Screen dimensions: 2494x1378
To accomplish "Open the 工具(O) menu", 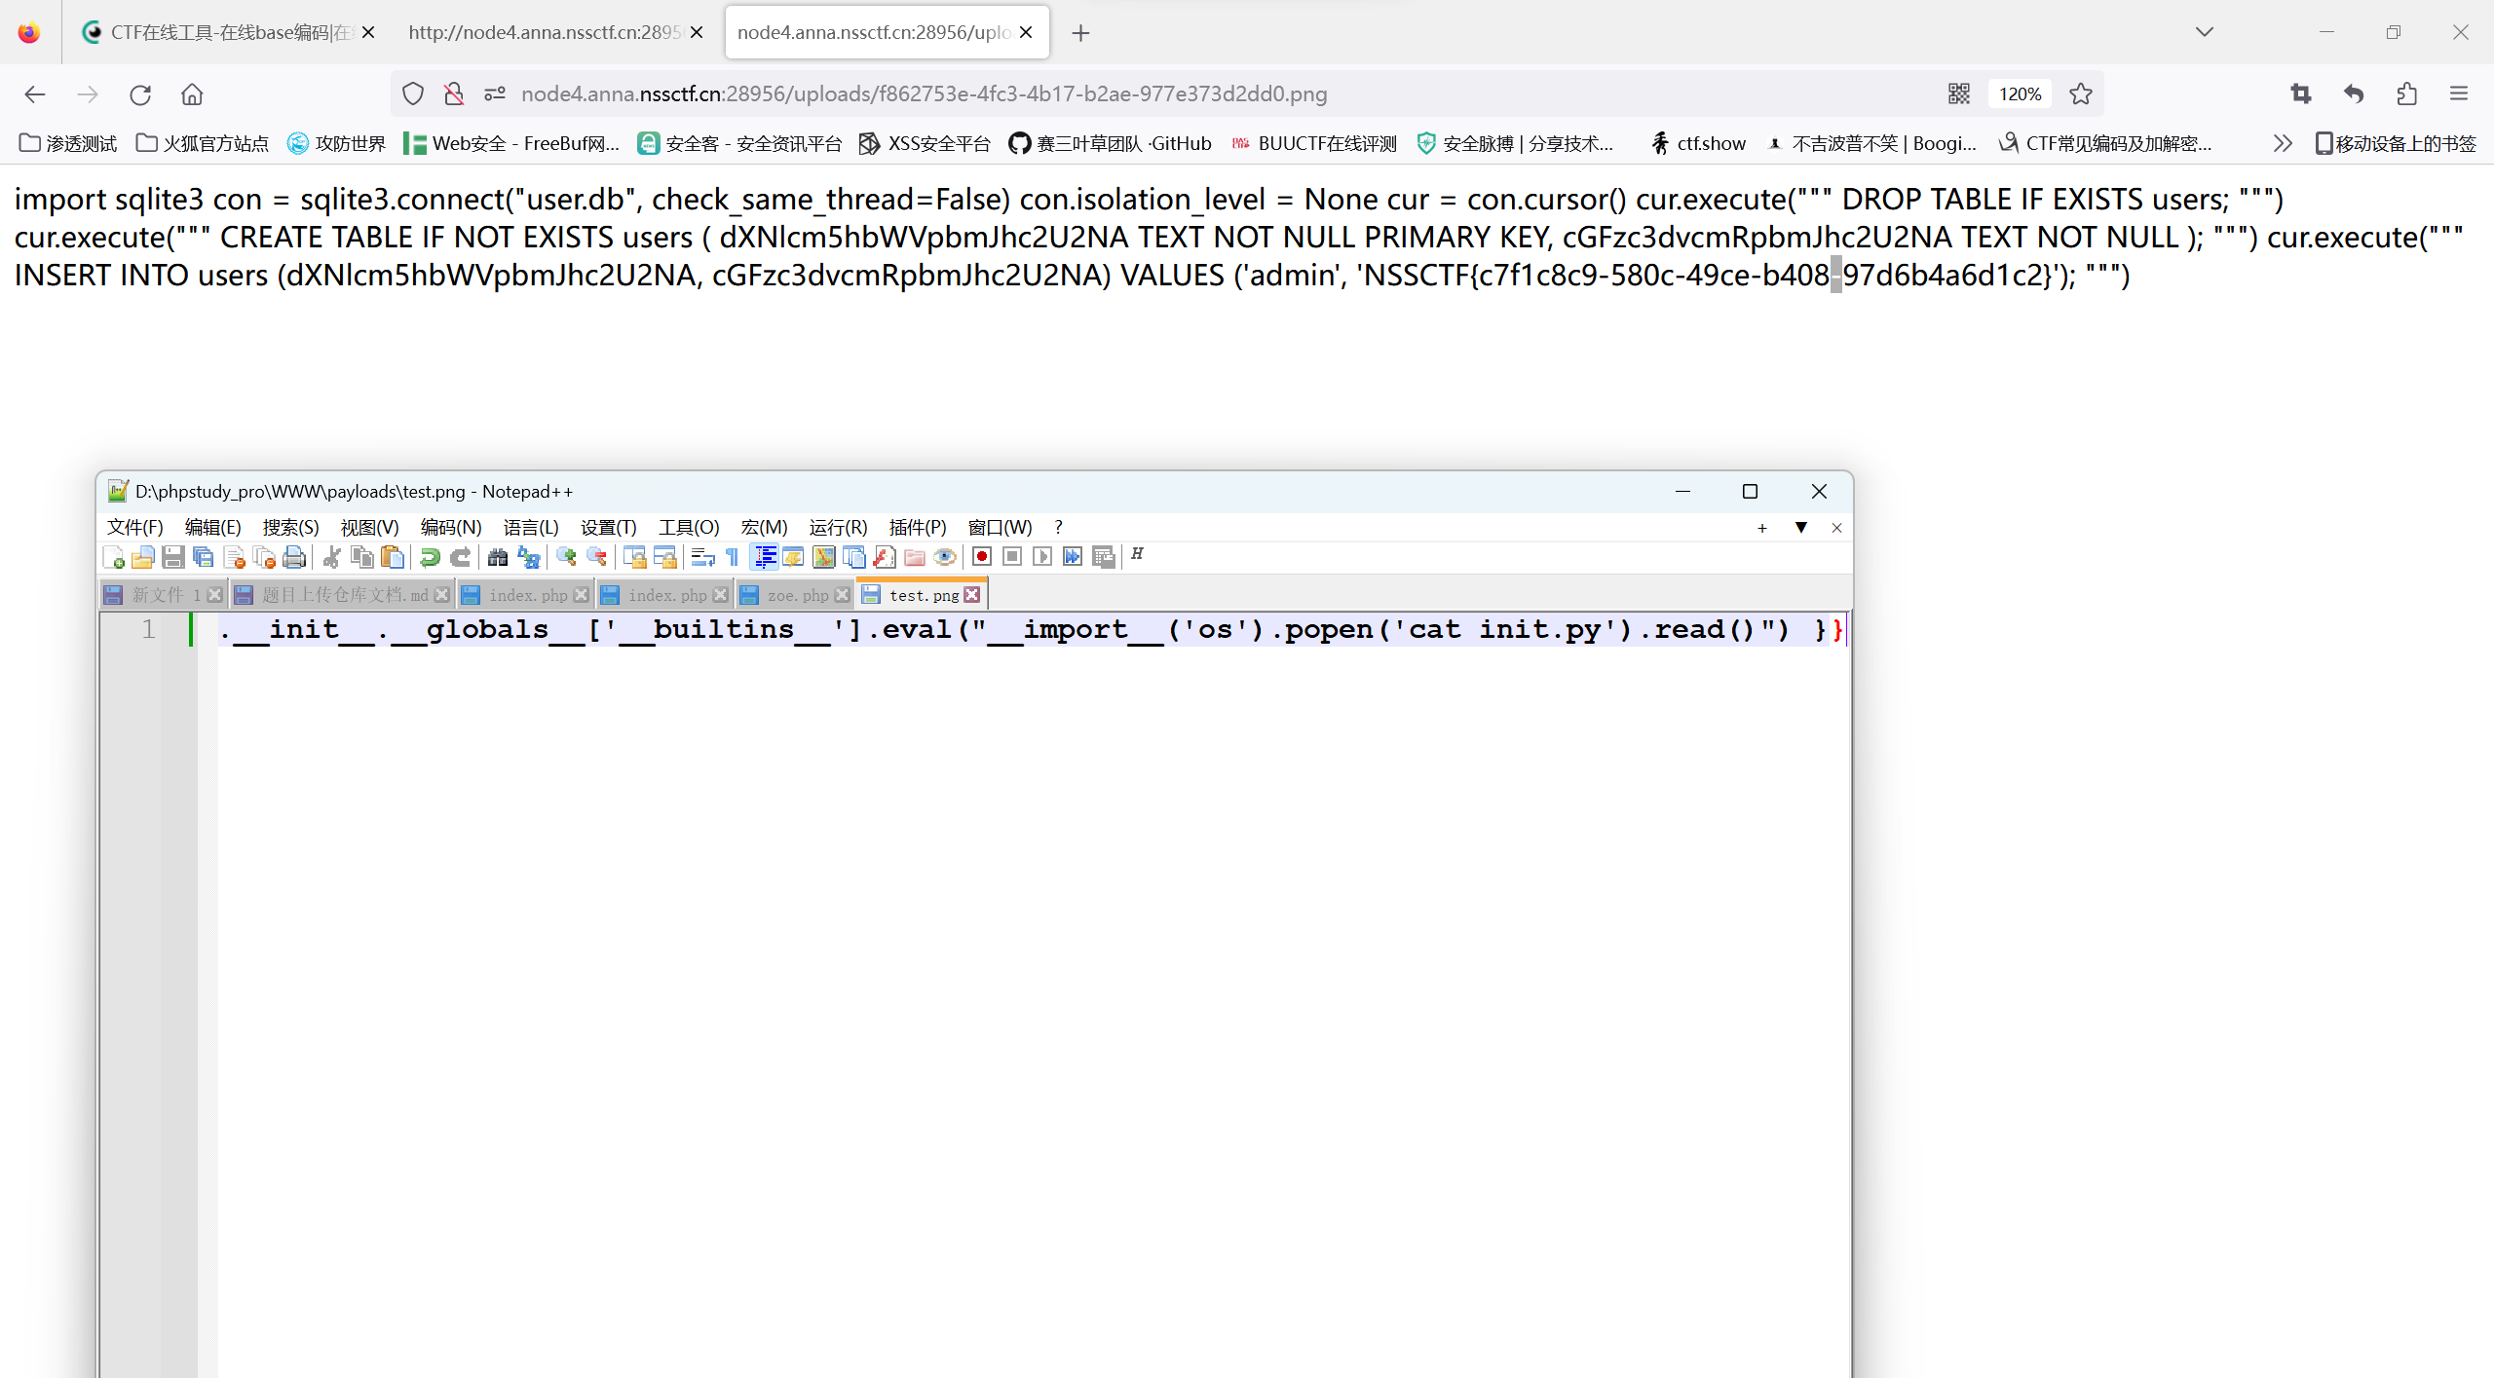I will click(x=689, y=527).
